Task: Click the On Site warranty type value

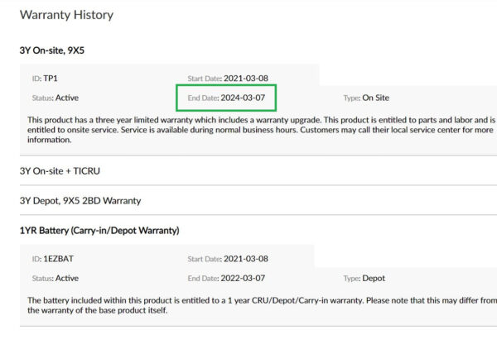Action: coord(375,98)
